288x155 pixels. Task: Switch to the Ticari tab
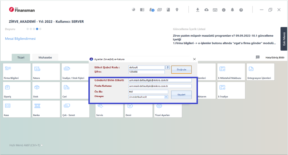point(21,57)
